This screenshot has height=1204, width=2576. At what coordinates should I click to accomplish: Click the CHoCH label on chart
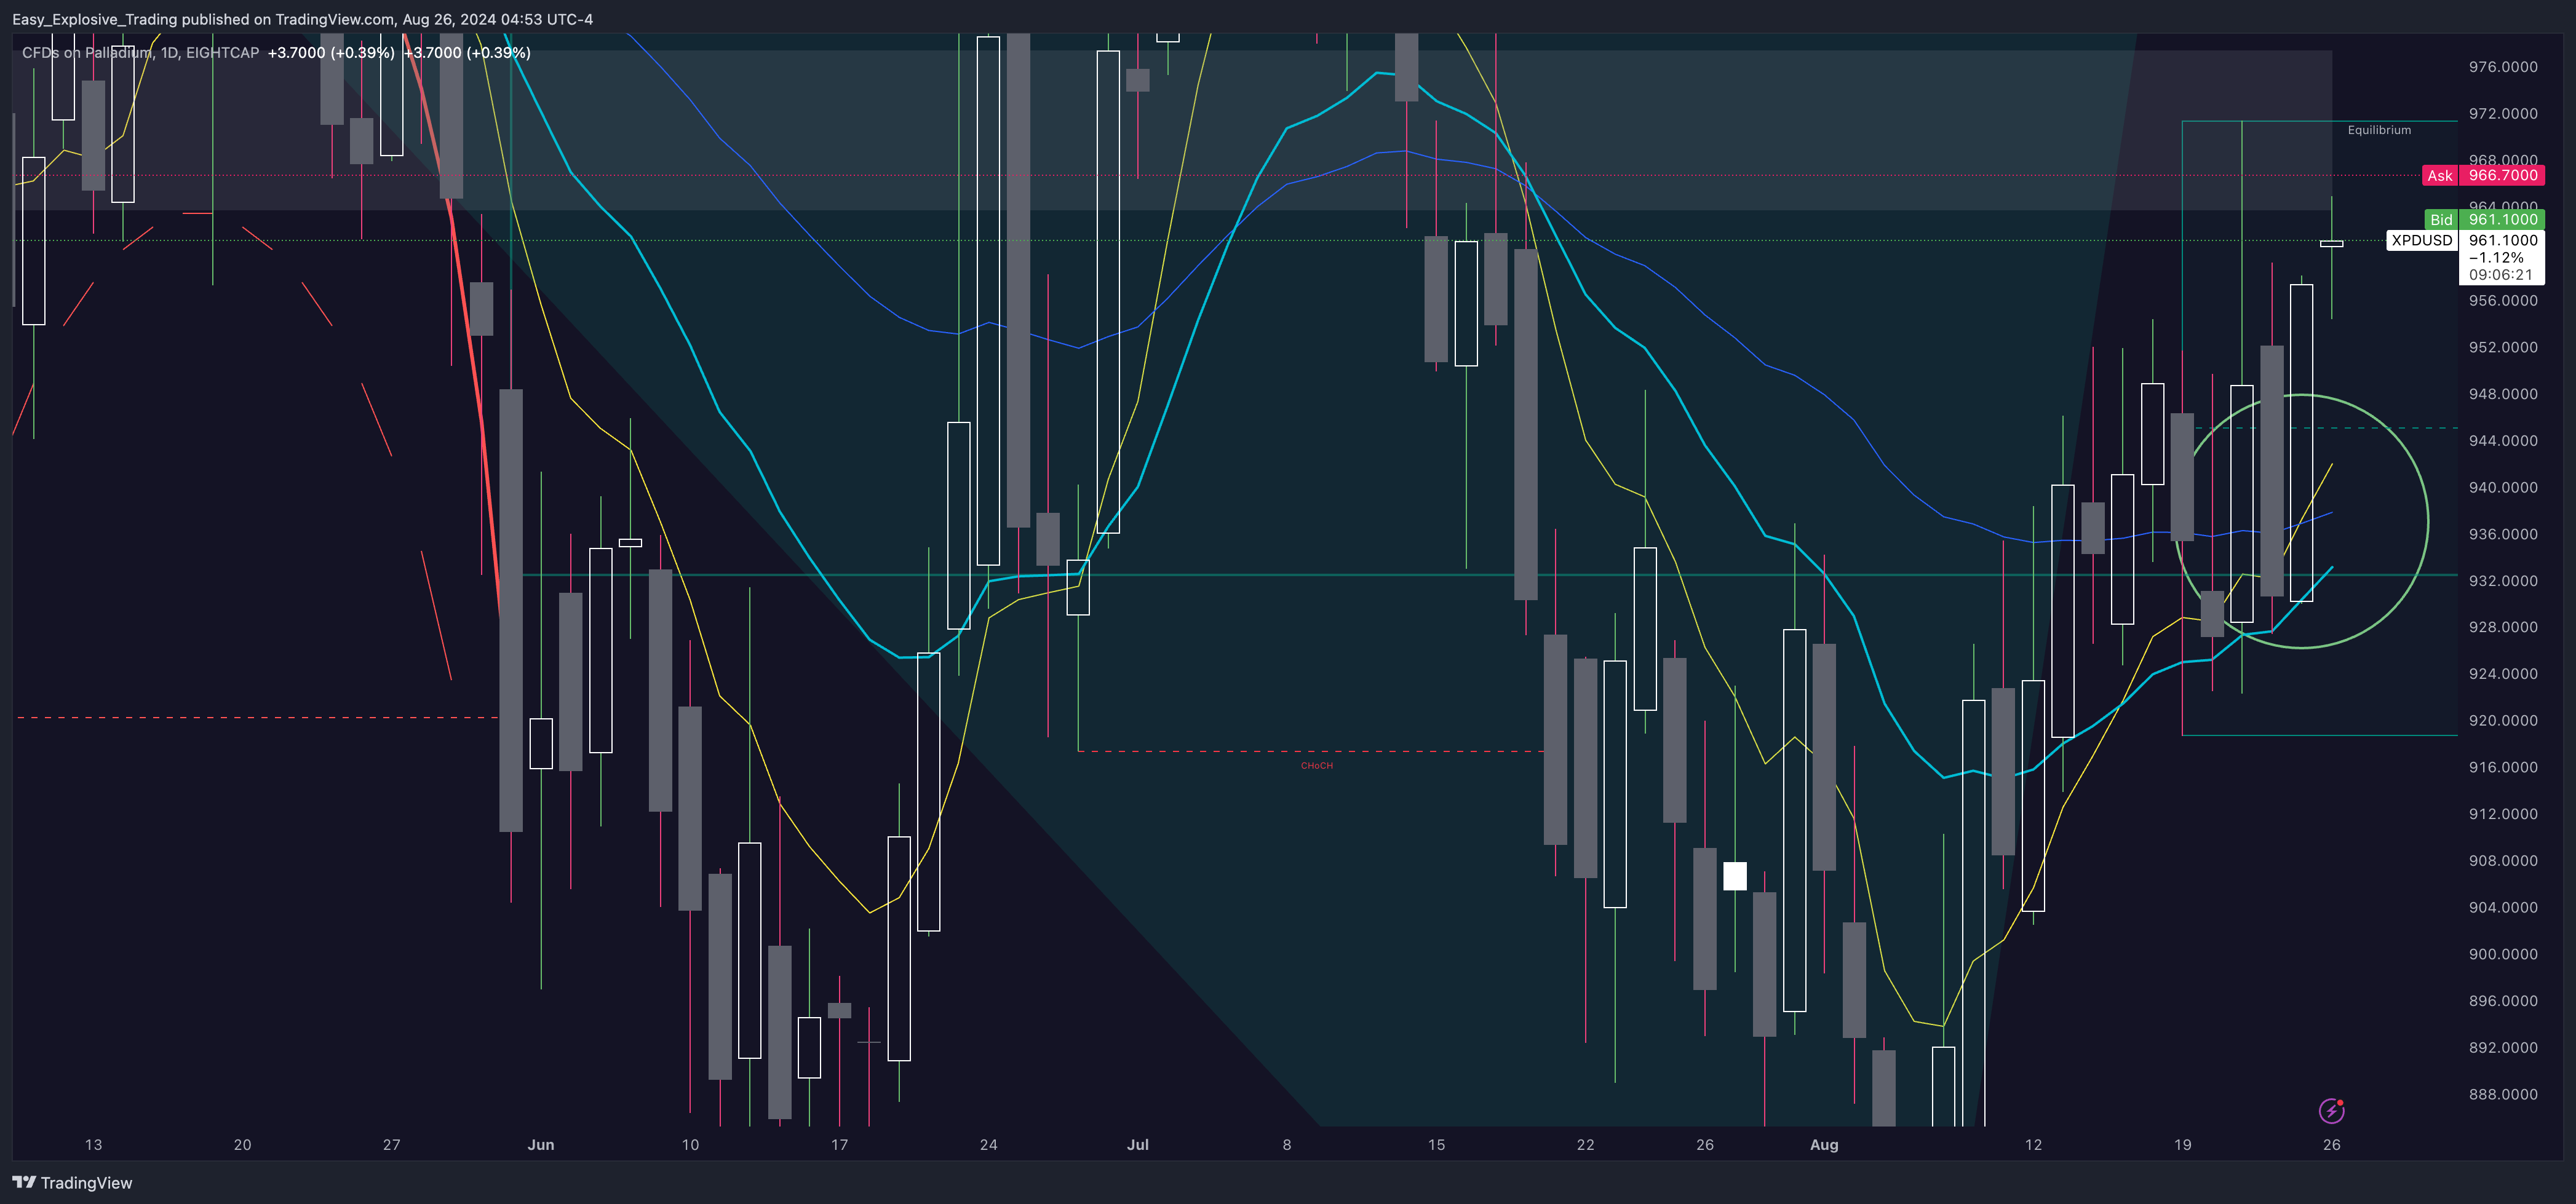click(1316, 766)
